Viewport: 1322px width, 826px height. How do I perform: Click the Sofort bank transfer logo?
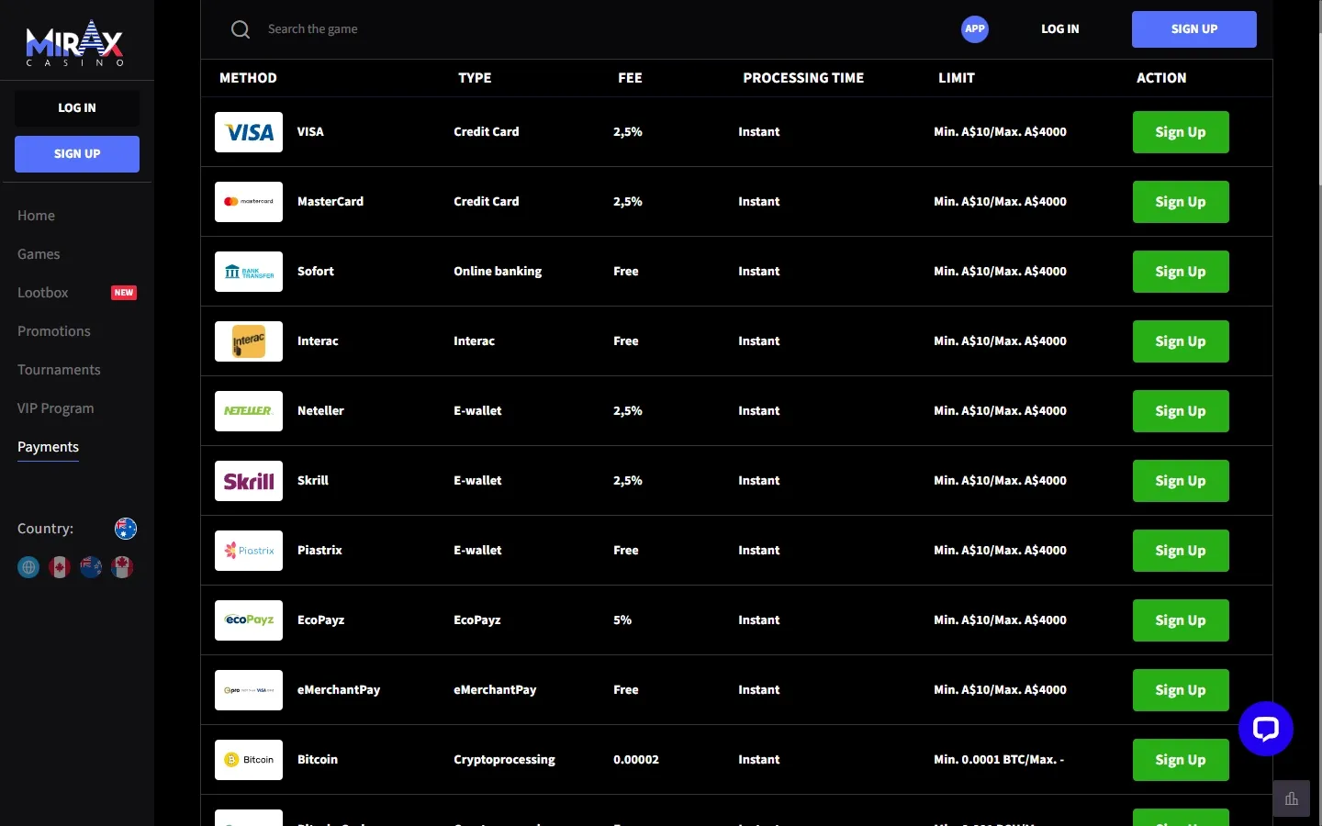(249, 272)
